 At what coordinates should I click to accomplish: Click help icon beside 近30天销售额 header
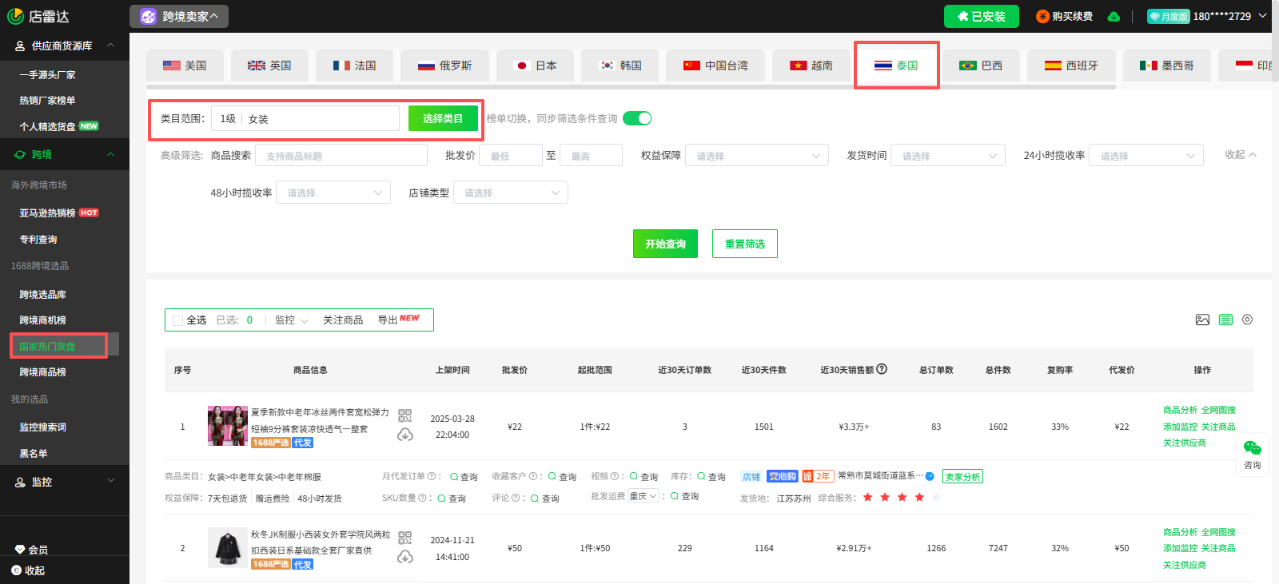pos(882,369)
